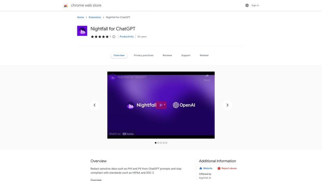Click the Nightfall extension purple icon
The image size is (322, 181).
[82, 31]
